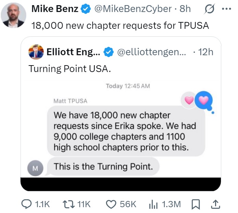Open the three-dot more options menu

226,9
